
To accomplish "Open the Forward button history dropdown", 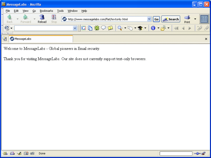I will [34, 19].
